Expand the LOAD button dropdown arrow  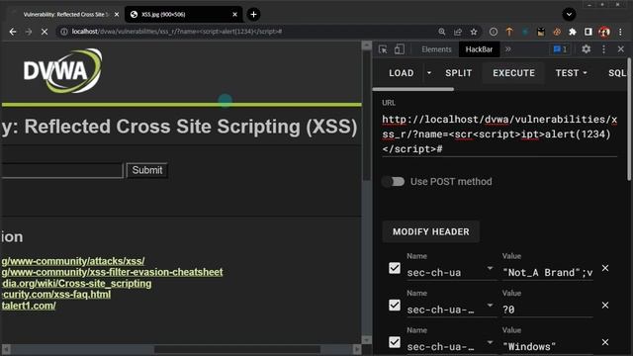tap(429, 73)
